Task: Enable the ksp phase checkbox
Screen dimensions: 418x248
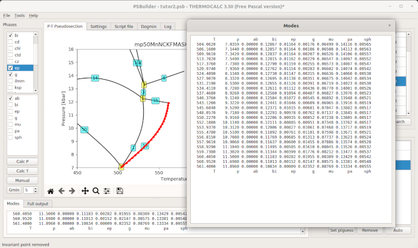Action: 10,87
